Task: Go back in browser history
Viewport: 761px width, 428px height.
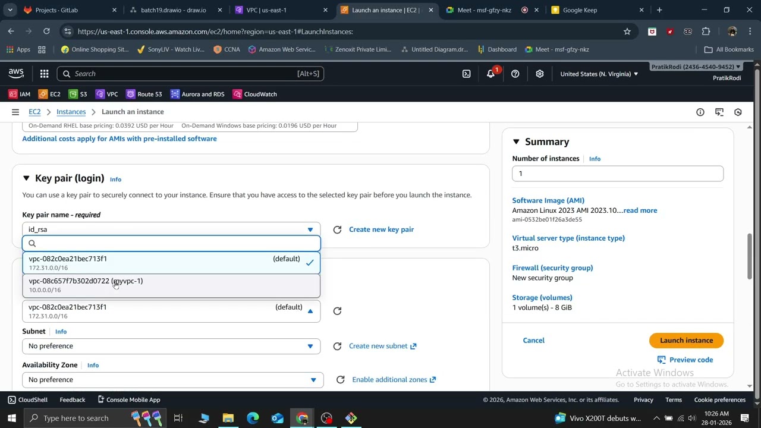Action: pos(11,32)
